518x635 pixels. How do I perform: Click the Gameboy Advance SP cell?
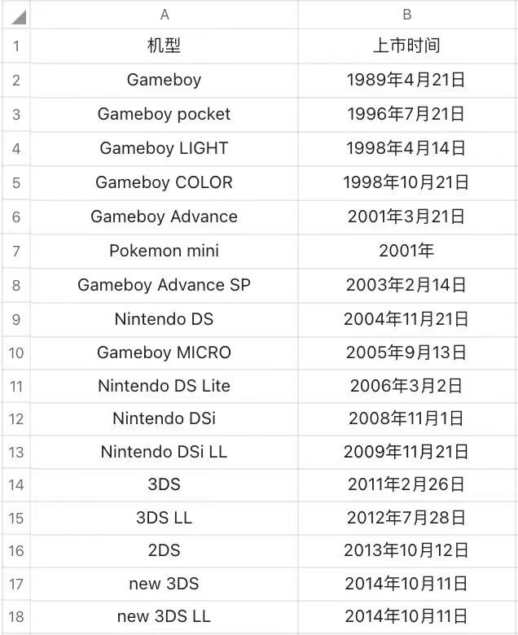[x=164, y=285]
